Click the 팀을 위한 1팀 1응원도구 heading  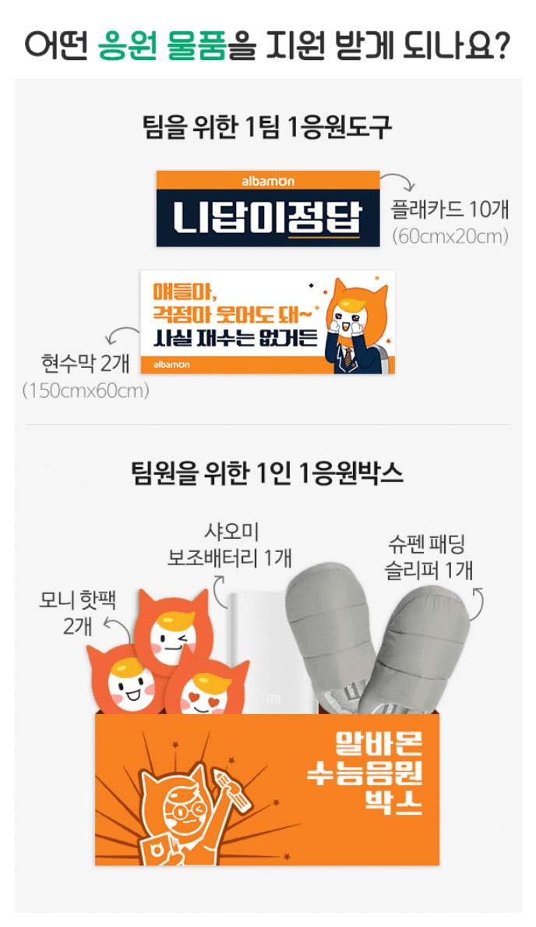coord(268,127)
